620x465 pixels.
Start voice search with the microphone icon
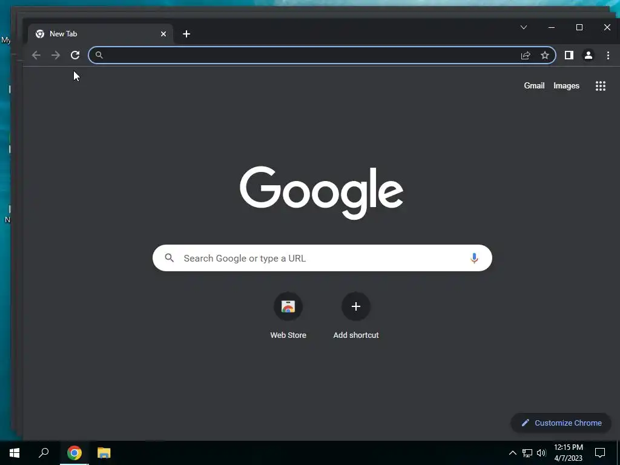pos(474,258)
